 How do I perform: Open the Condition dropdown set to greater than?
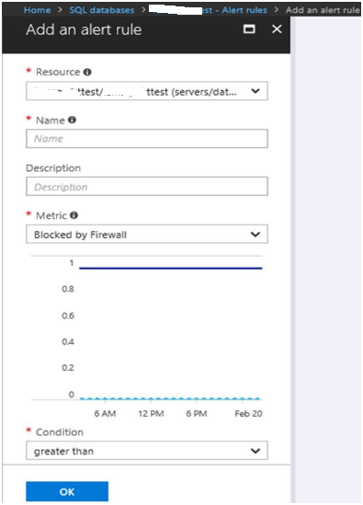pyautogui.click(x=147, y=451)
